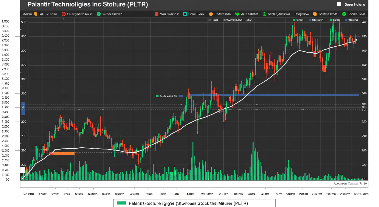The height and width of the screenshot is (207, 379).
Task: Click the x-axis label 1.40m
Action: point(190,194)
